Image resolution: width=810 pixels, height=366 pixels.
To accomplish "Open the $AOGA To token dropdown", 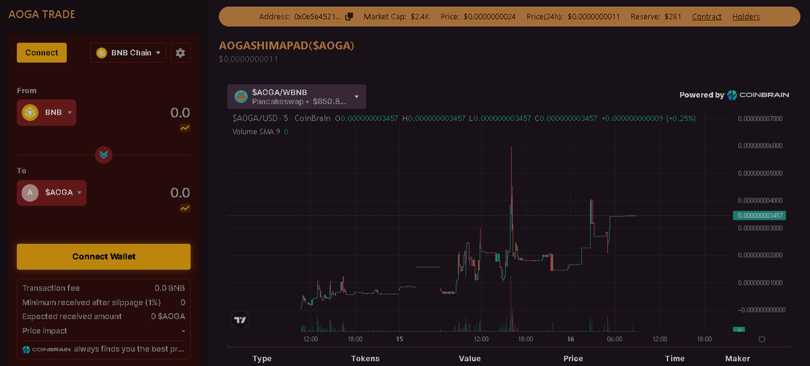I will (51, 192).
